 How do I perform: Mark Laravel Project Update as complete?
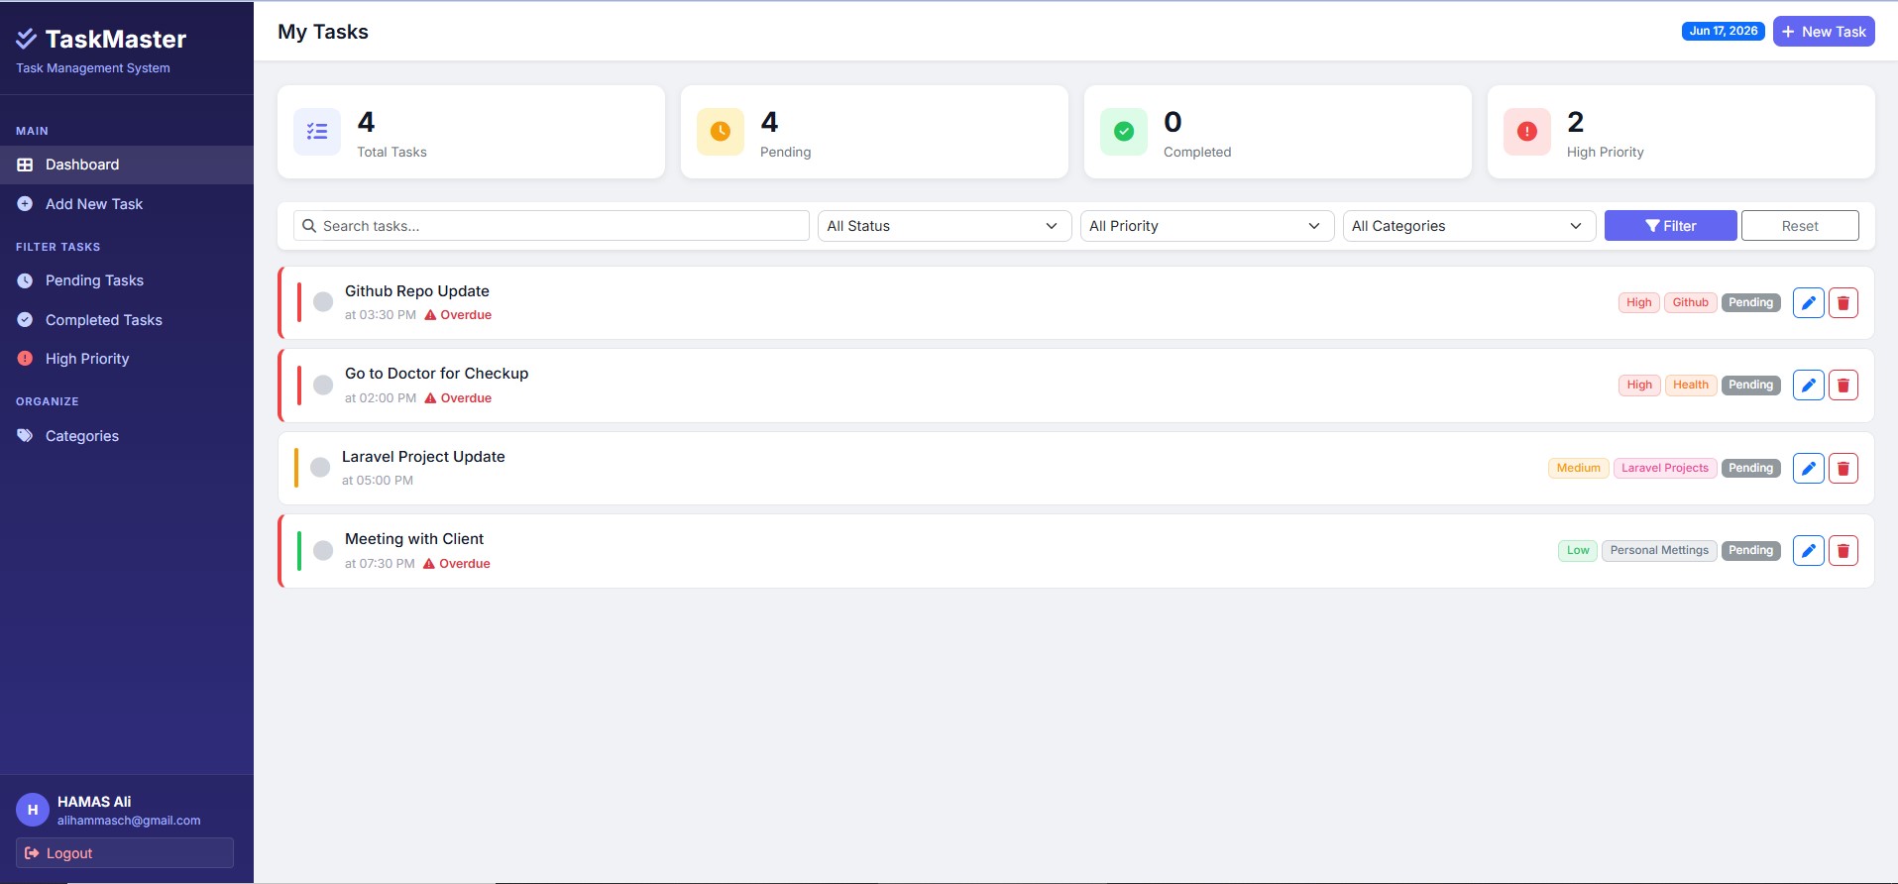pos(320,467)
